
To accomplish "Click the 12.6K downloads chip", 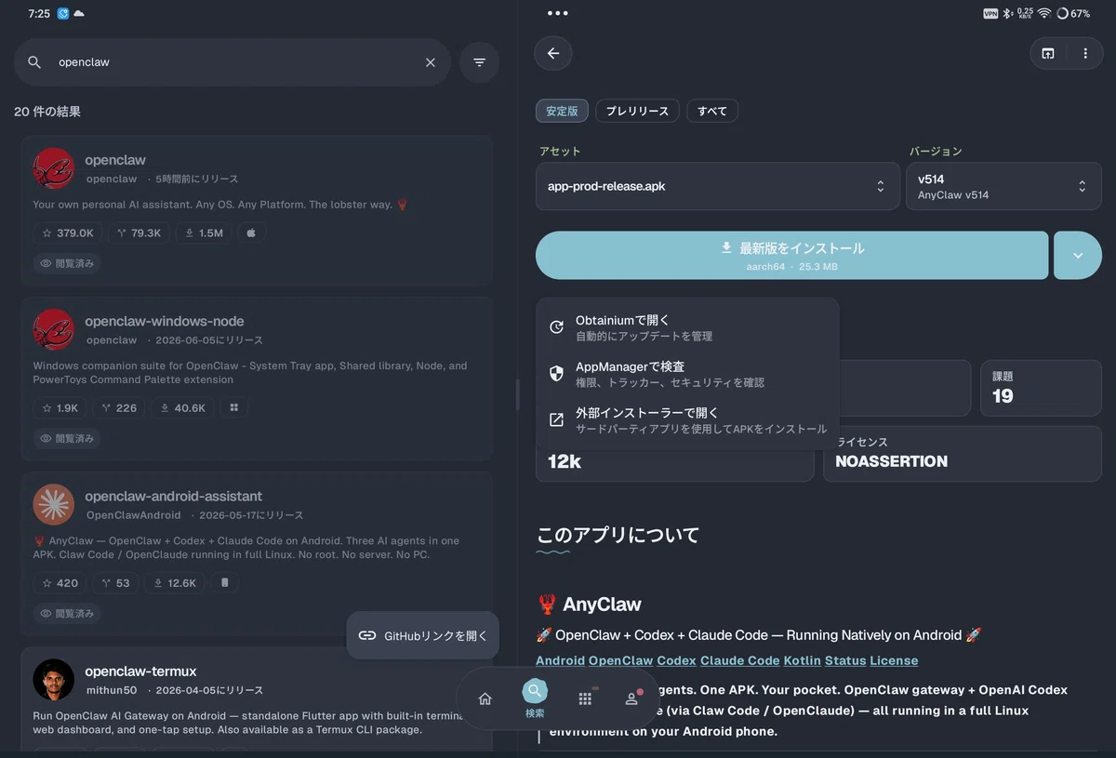I will tap(175, 583).
